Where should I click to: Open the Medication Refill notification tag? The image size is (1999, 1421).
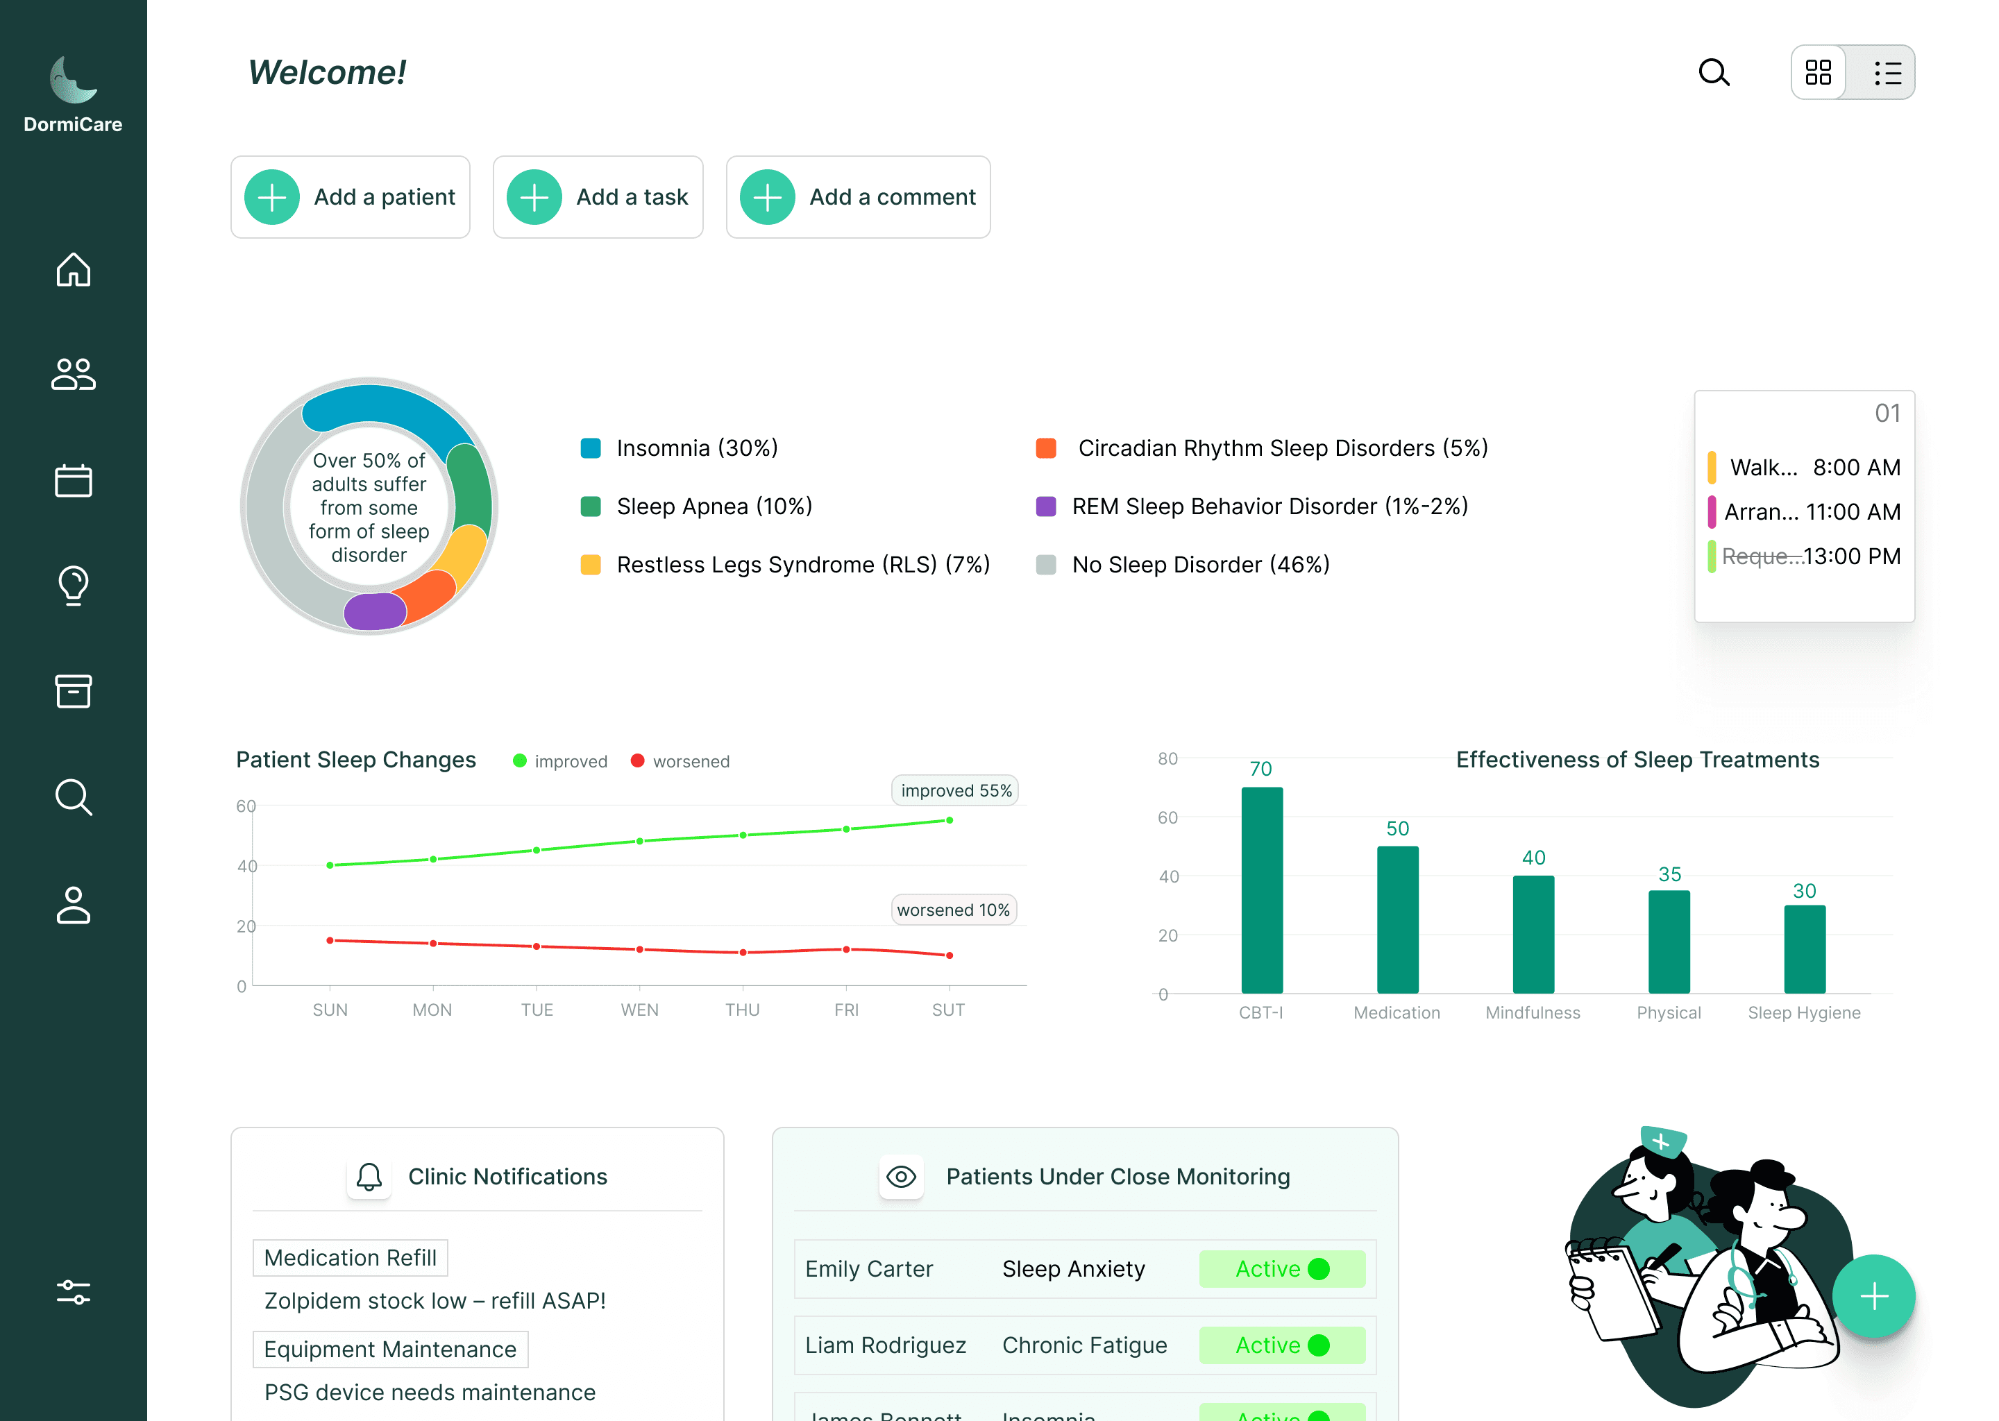(350, 1257)
